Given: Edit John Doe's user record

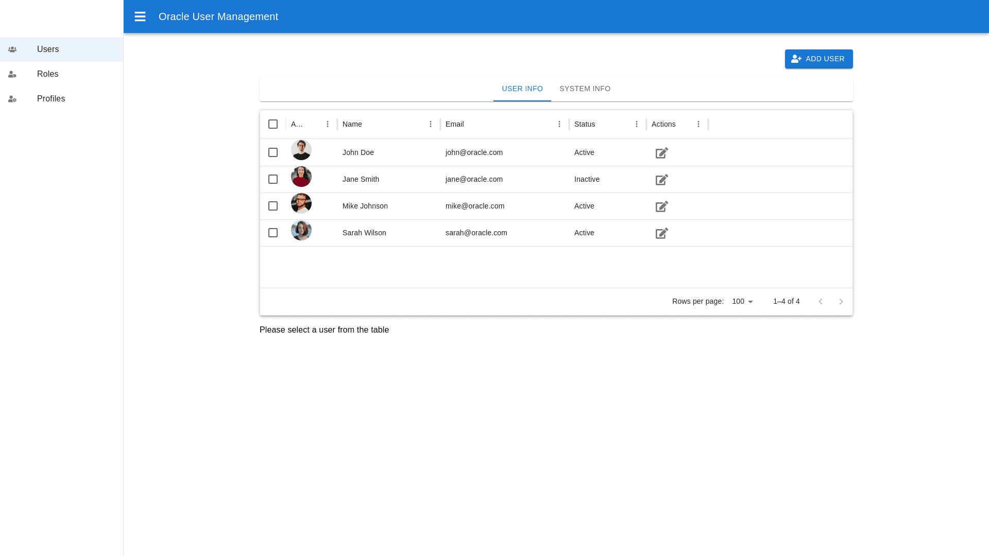Looking at the screenshot, I should pyautogui.click(x=662, y=153).
